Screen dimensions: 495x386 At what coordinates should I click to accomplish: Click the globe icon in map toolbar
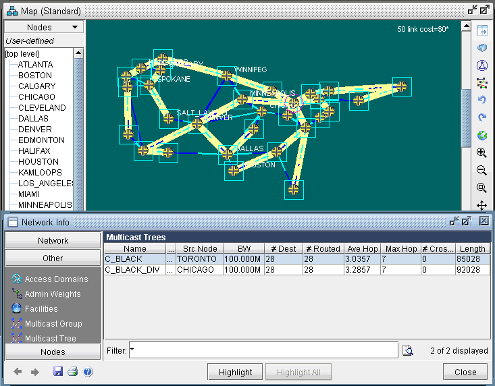click(482, 136)
